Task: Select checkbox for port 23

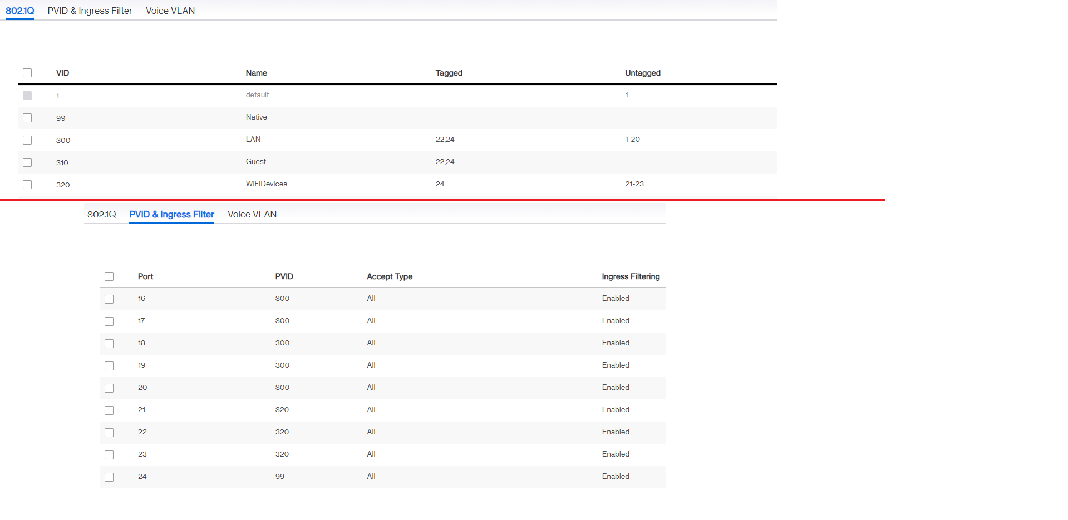Action: pyautogui.click(x=109, y=455)
